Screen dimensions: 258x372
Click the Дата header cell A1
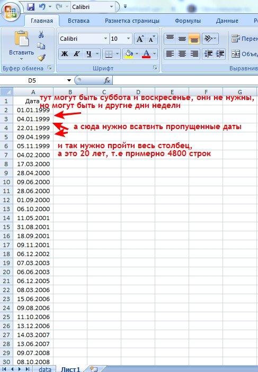tap(33, 101)
